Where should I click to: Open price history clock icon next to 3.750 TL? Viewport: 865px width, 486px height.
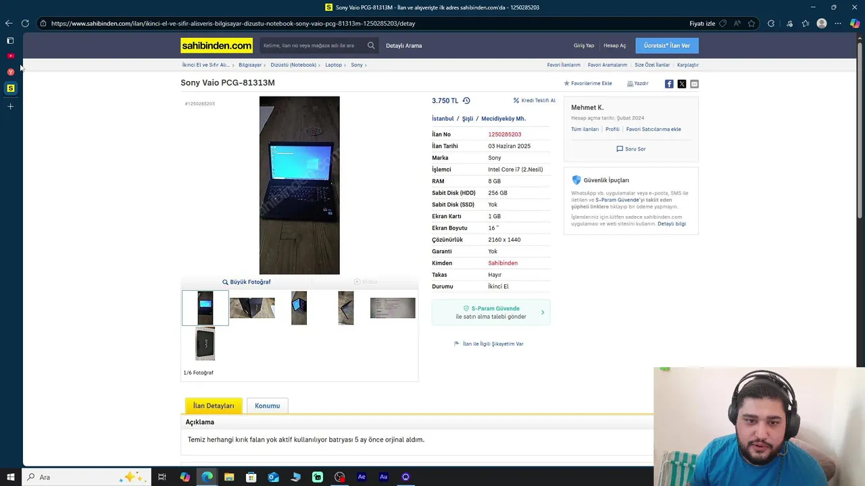point(466,101)
